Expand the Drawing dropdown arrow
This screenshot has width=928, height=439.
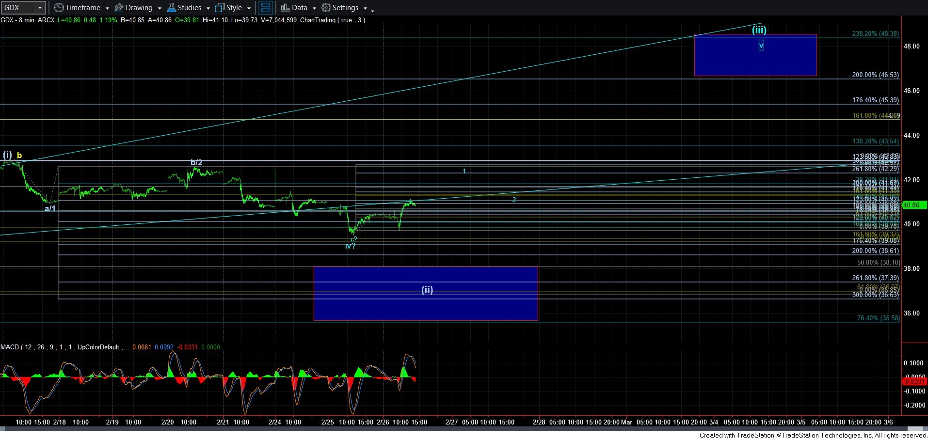click(x=160, y=8)
